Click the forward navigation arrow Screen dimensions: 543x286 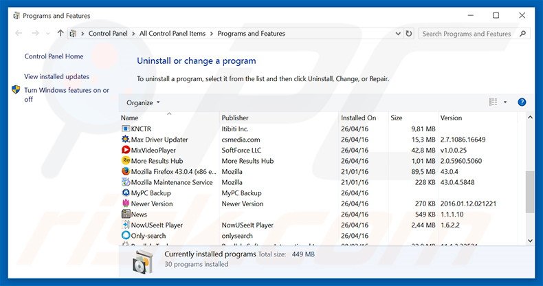click(x=35, y=33)
